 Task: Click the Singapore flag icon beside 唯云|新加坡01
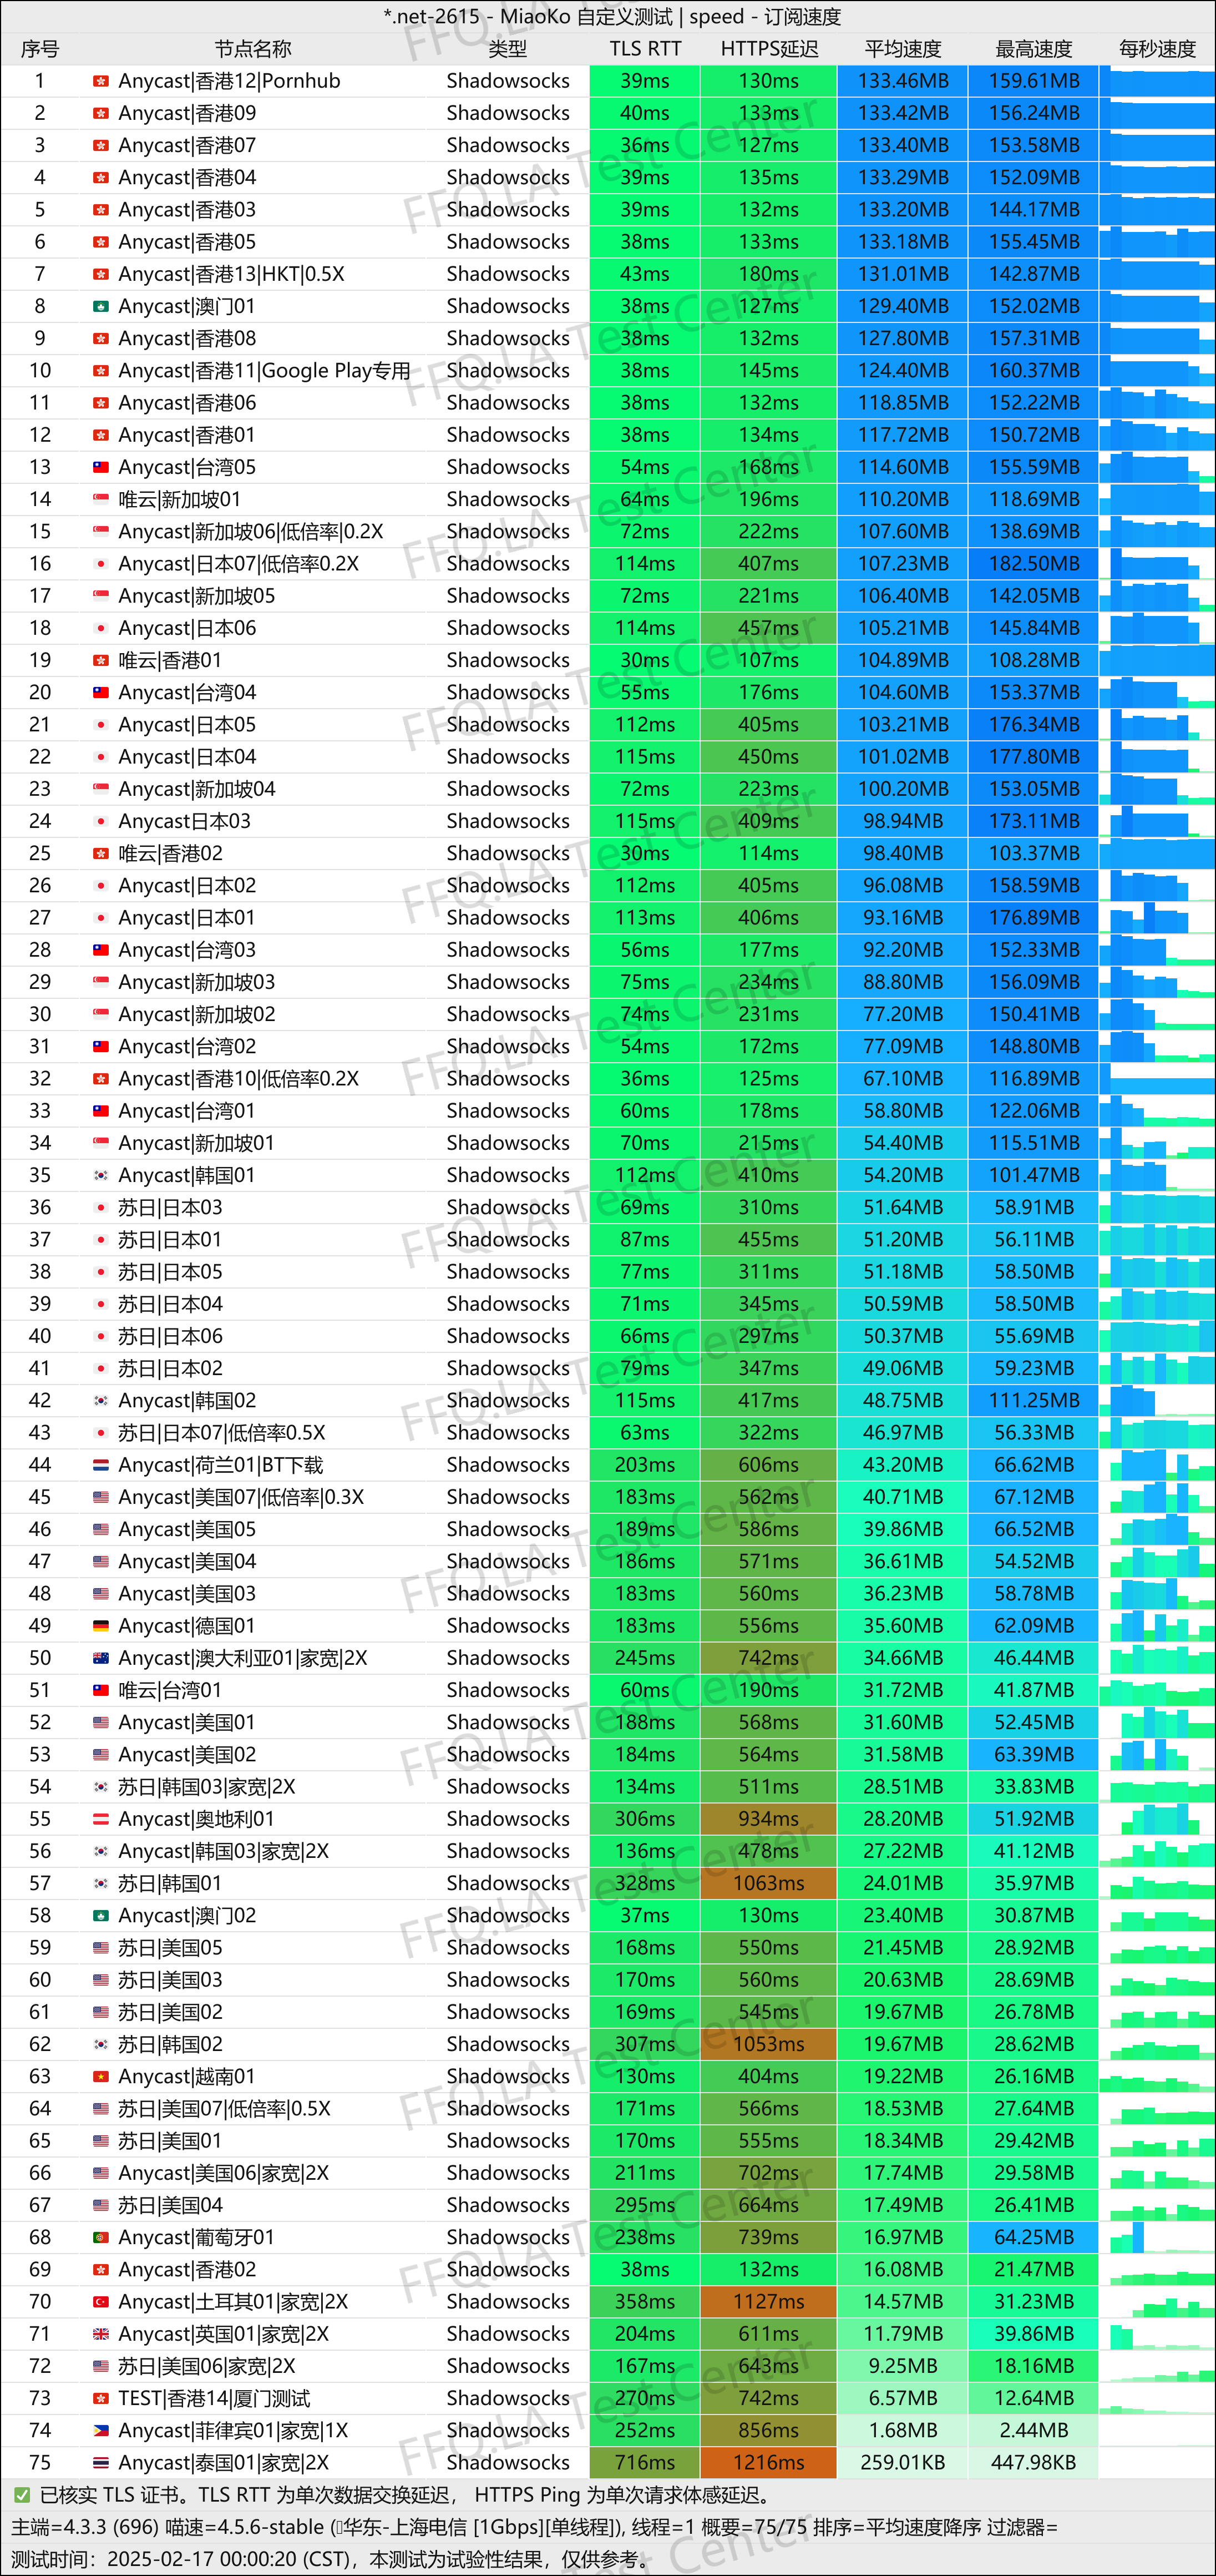[x=101, y=499]
